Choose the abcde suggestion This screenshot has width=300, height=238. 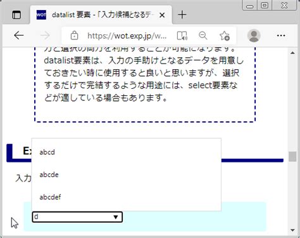[127, 175]
